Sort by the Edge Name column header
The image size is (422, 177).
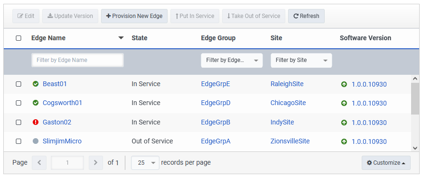pos(48,38)
